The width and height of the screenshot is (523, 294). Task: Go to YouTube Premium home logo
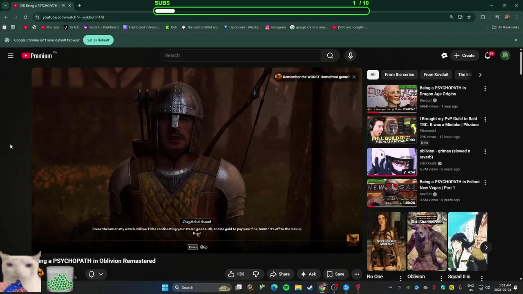[x=37, y=56]
